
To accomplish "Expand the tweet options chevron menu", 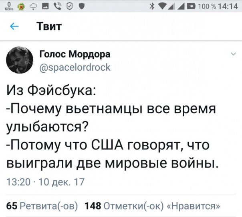I will [x=232, y=55].
